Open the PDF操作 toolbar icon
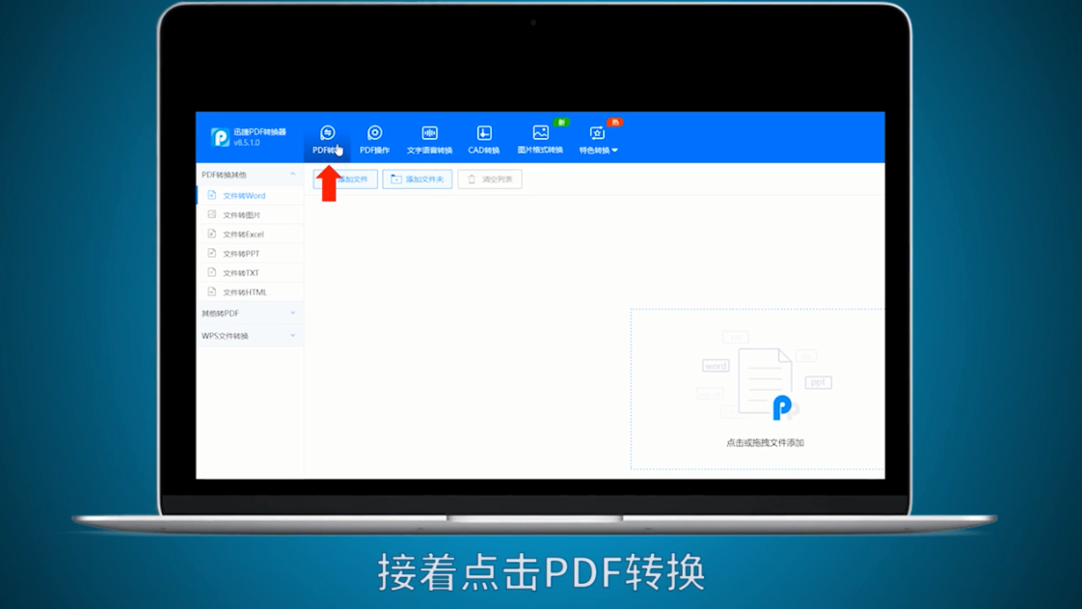Viewport: 1082px width, 609px height. click(x=374, y=135)
